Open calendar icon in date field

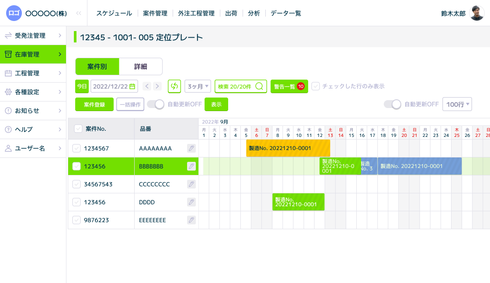tap(132, 87)
